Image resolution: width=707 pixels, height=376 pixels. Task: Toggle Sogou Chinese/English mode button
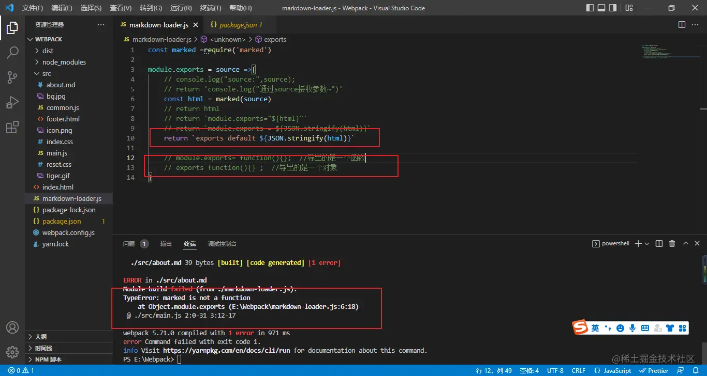pyautogui.click(x=595, y=328)
